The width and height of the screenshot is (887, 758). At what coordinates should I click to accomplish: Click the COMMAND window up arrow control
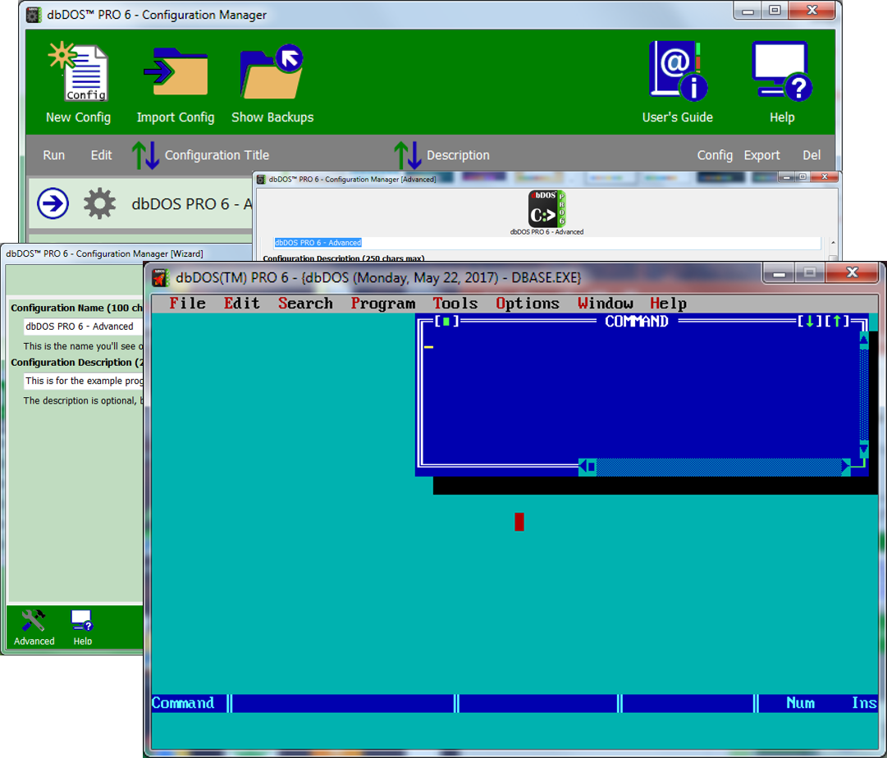[x=837, y=322]
